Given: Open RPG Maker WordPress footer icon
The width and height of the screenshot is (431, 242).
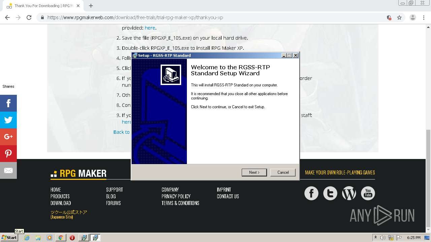Looking at the screenshot, I should pyautogui.click(x=349, y=193).
